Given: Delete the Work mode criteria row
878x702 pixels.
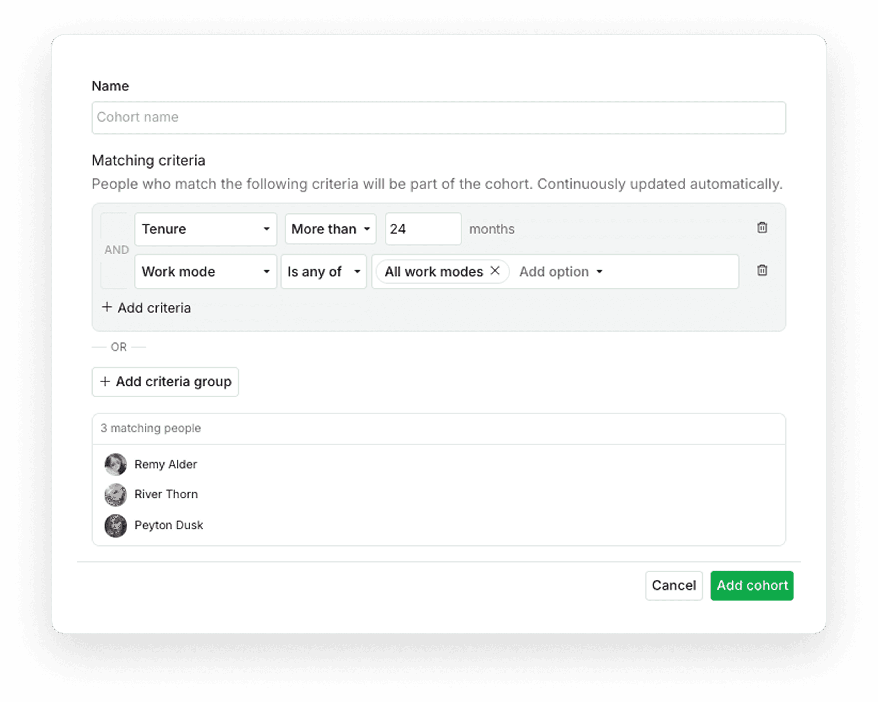Looking at the screenshot, I should 762,270.
